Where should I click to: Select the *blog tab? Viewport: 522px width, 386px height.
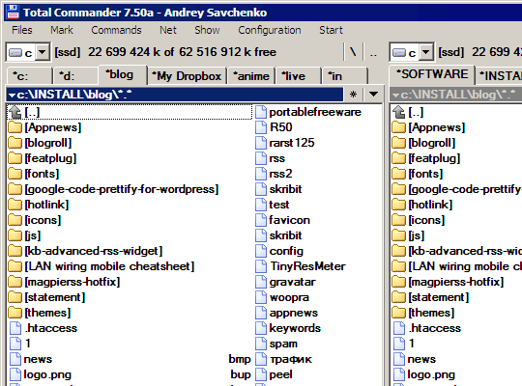pyautogui.click(x=123, y=74)
